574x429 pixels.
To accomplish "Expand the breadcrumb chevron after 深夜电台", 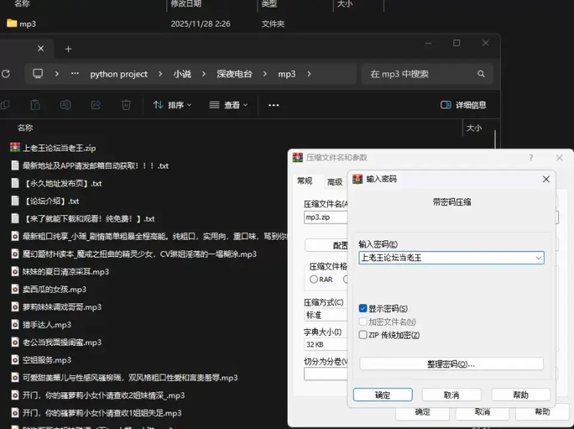I will (265, 74).
